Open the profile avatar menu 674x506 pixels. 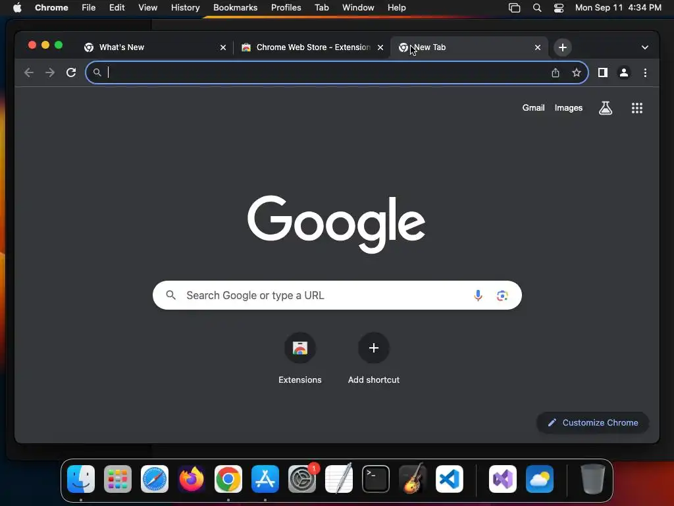click(624, 72)
